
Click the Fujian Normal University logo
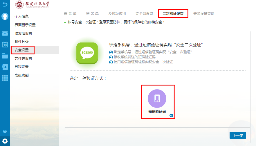point(32,4)
